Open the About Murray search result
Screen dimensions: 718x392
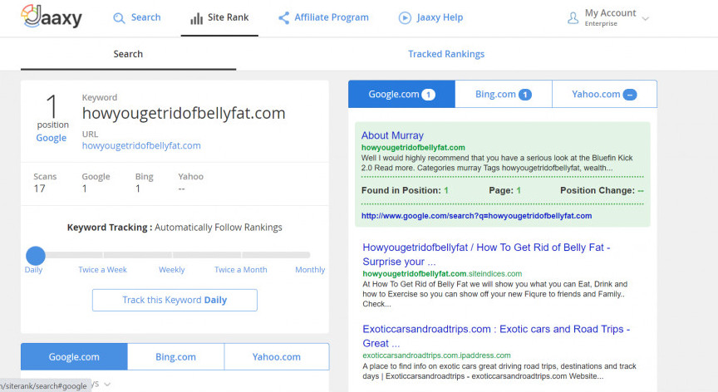tap(392, 135)
